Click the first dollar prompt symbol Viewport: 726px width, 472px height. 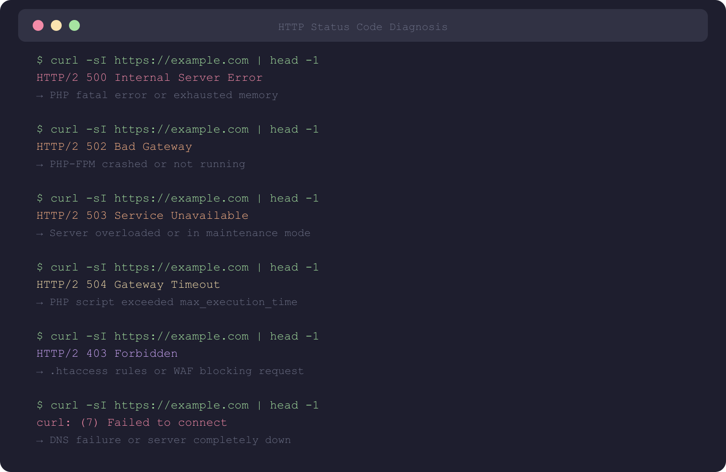click(40, 60)
